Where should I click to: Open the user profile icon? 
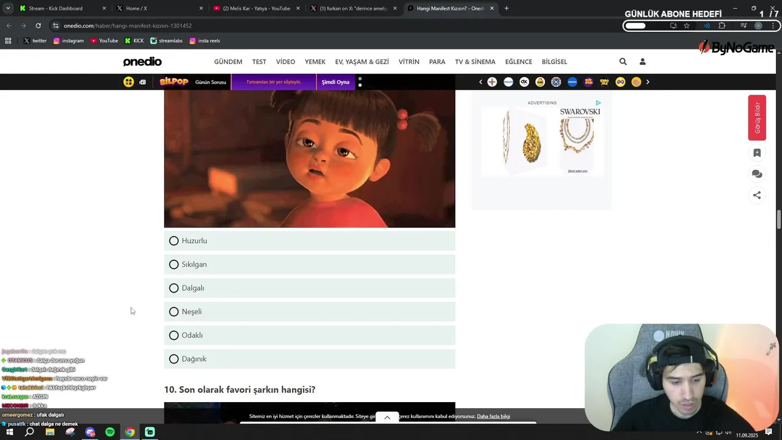click(x=642, y=62)
